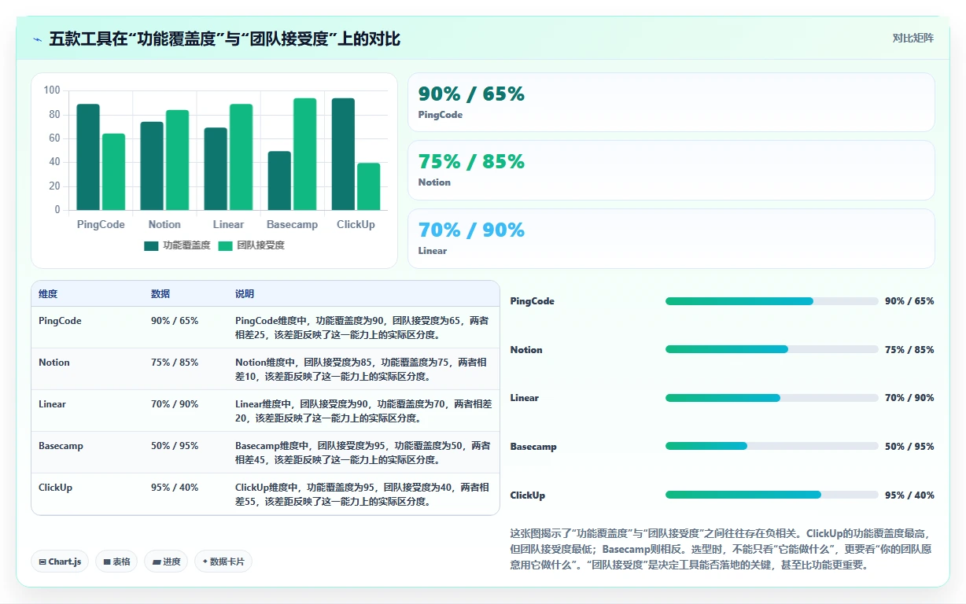Click the Linear progress bar

(x=772, y=398)
